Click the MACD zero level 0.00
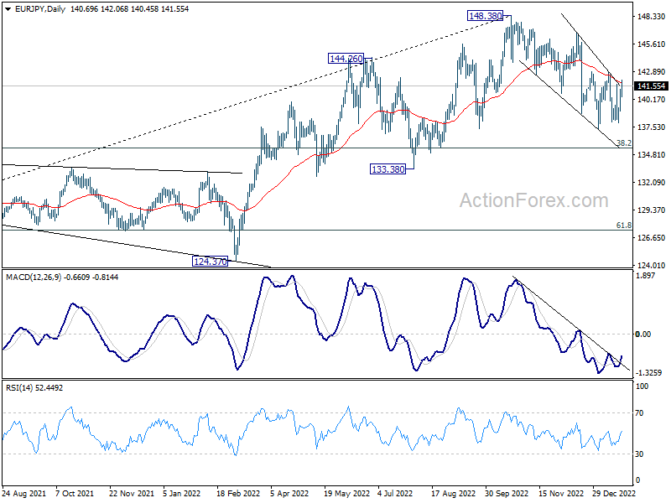Viewport: 671px width, 503px height. pyautogui.click(x=643, y=334)
